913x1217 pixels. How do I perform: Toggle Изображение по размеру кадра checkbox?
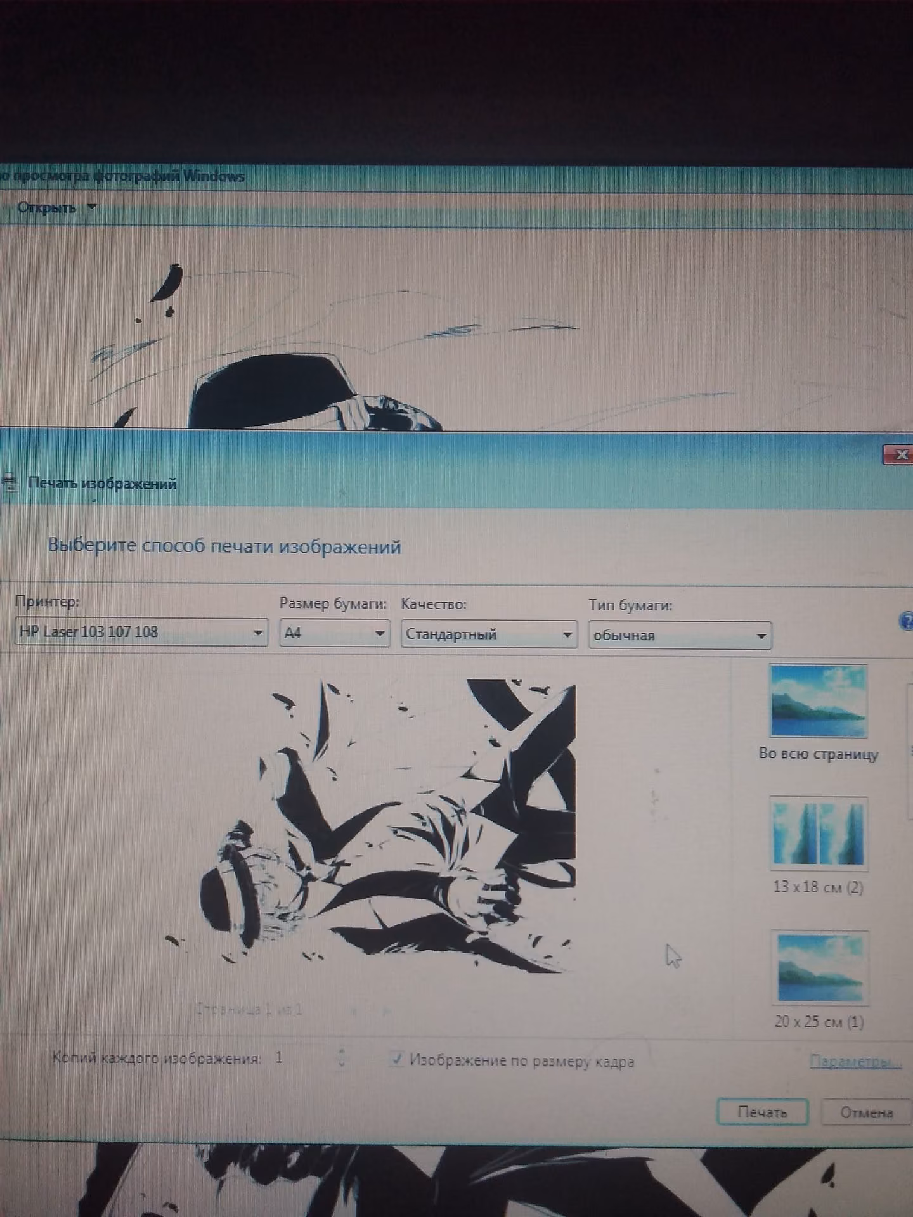pyautogui.click(x=397, y=1059)
